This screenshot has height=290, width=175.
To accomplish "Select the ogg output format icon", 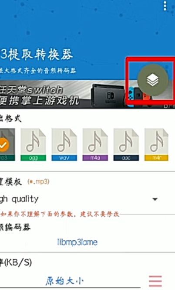I will [33, 145].
